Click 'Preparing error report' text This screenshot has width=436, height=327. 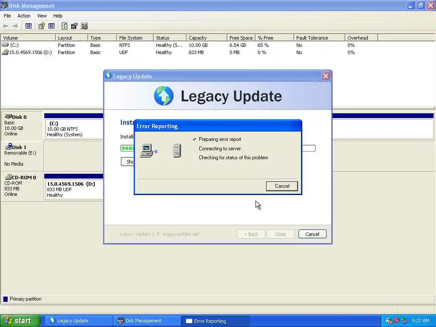(220, 139)
